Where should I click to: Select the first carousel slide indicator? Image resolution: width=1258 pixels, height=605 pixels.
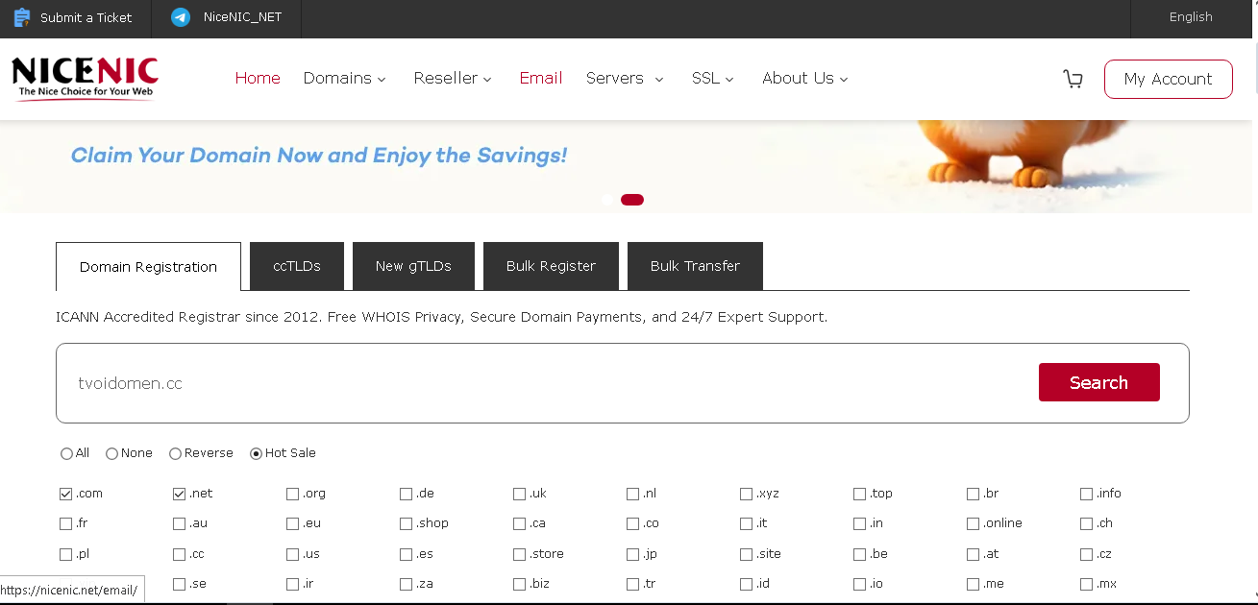pos(607,200)
